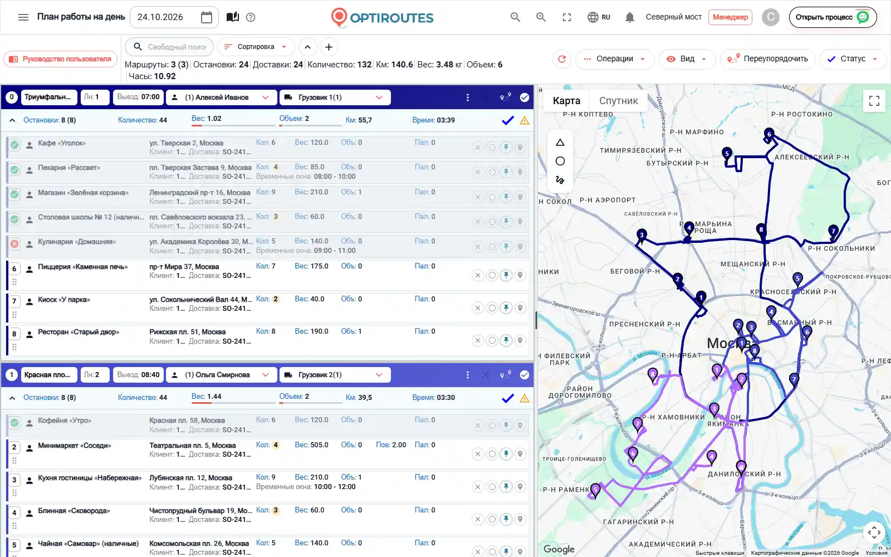Viewport: 891px width, 557px height.
Task: Click the map book icon in header
Action: [233, 17]
